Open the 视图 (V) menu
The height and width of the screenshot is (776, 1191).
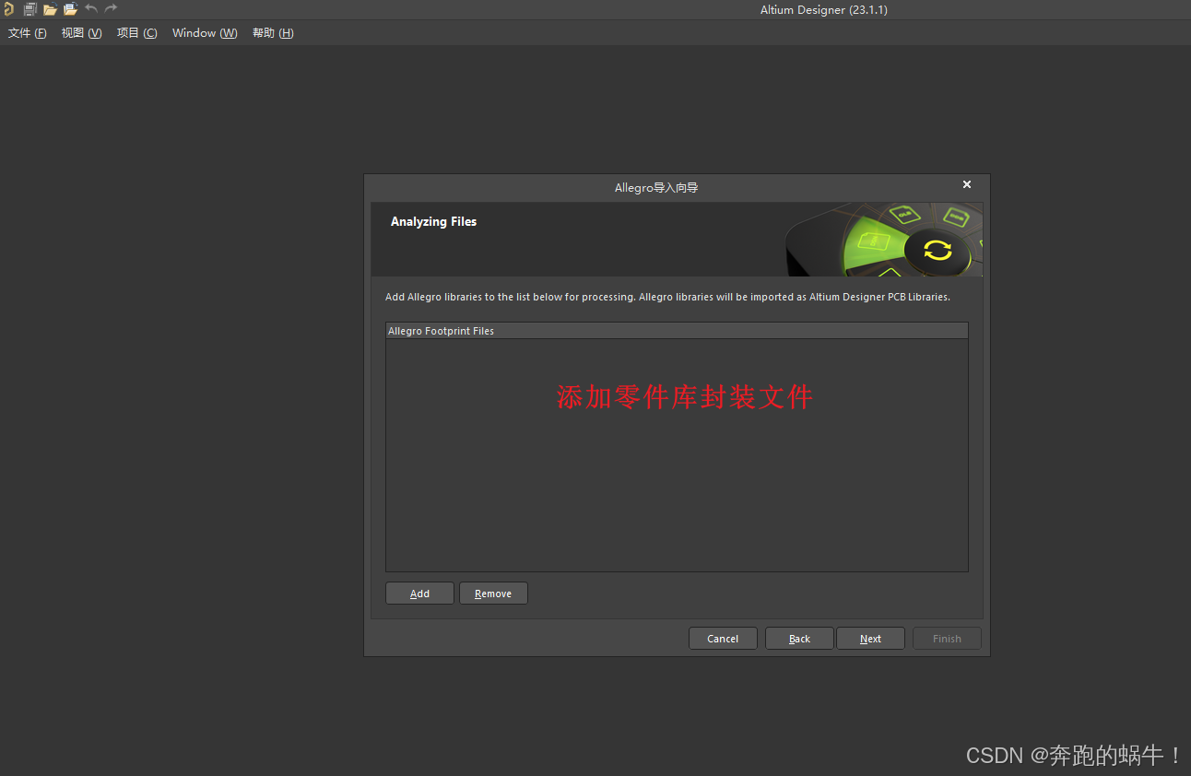[81, 33]
